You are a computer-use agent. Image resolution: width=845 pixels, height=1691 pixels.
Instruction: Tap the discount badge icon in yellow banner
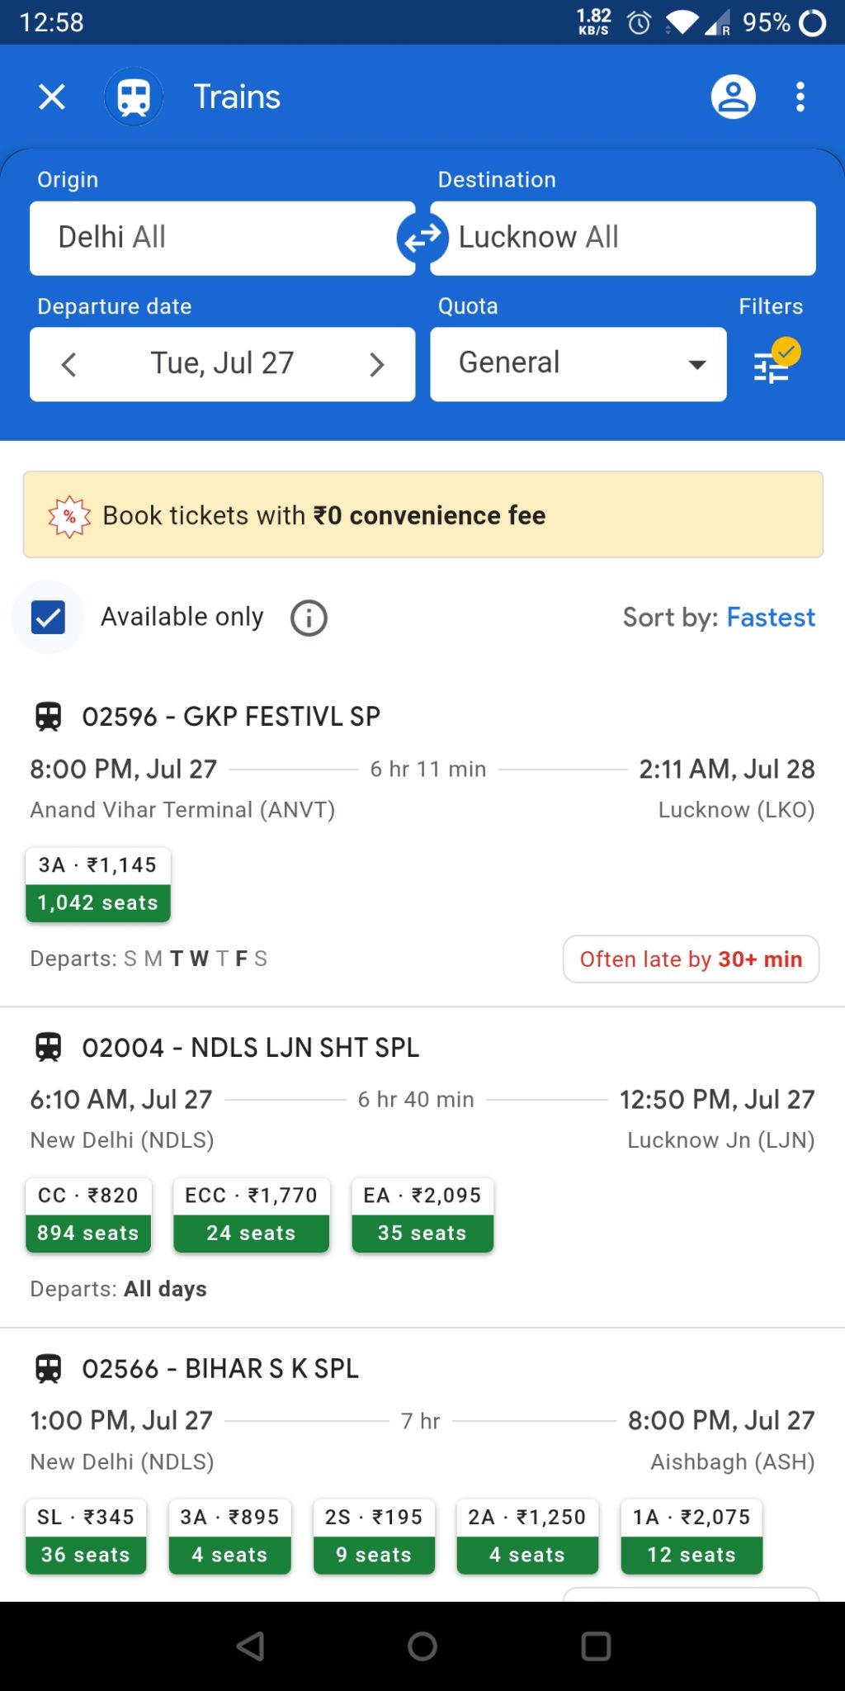click(x=69, y=514)
